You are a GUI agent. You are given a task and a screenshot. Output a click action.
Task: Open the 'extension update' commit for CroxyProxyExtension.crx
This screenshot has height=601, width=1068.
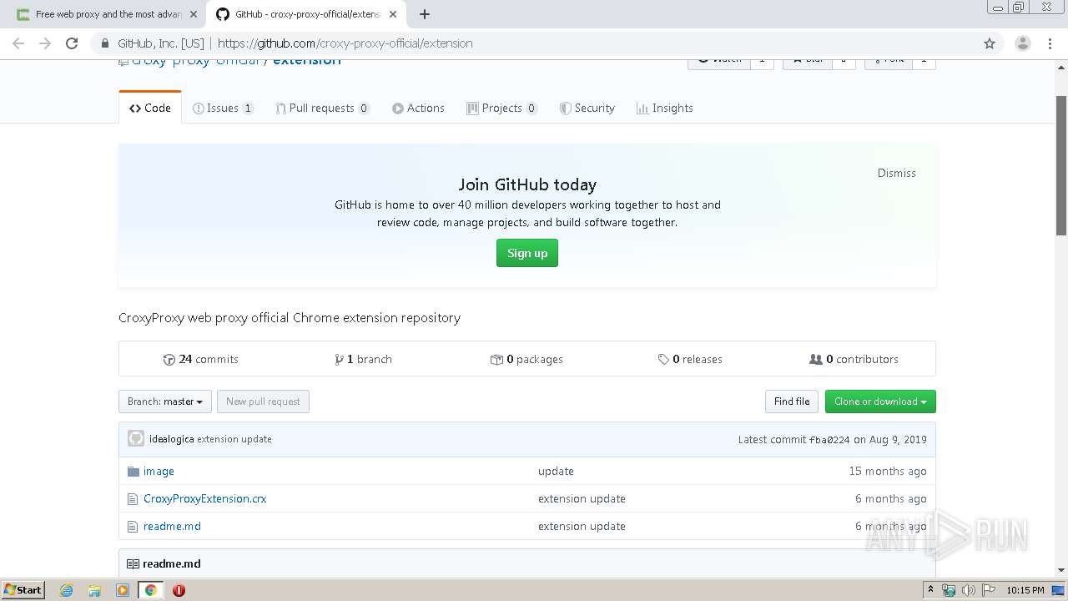(x=582, y=498)
